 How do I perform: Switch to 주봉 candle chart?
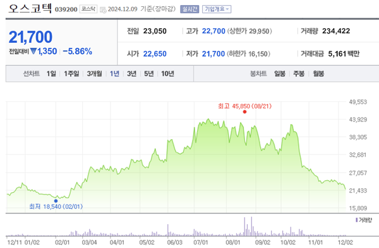(x=299, y=74)
